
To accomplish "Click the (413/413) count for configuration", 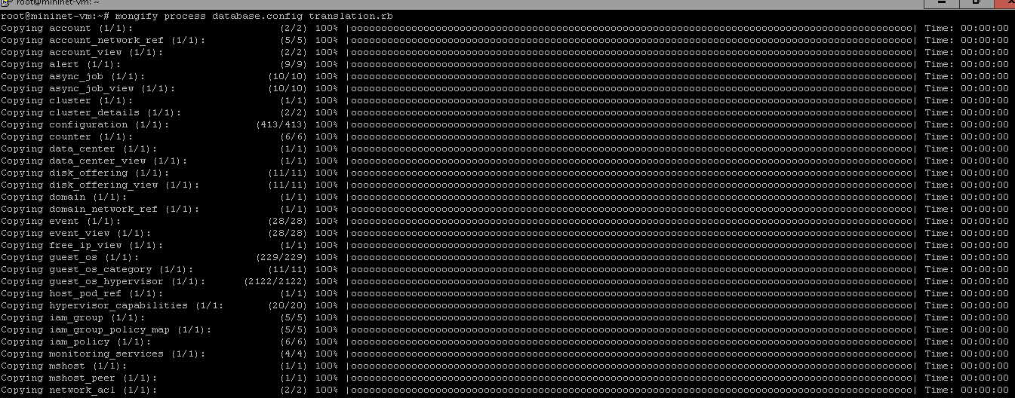I will 281,124.
